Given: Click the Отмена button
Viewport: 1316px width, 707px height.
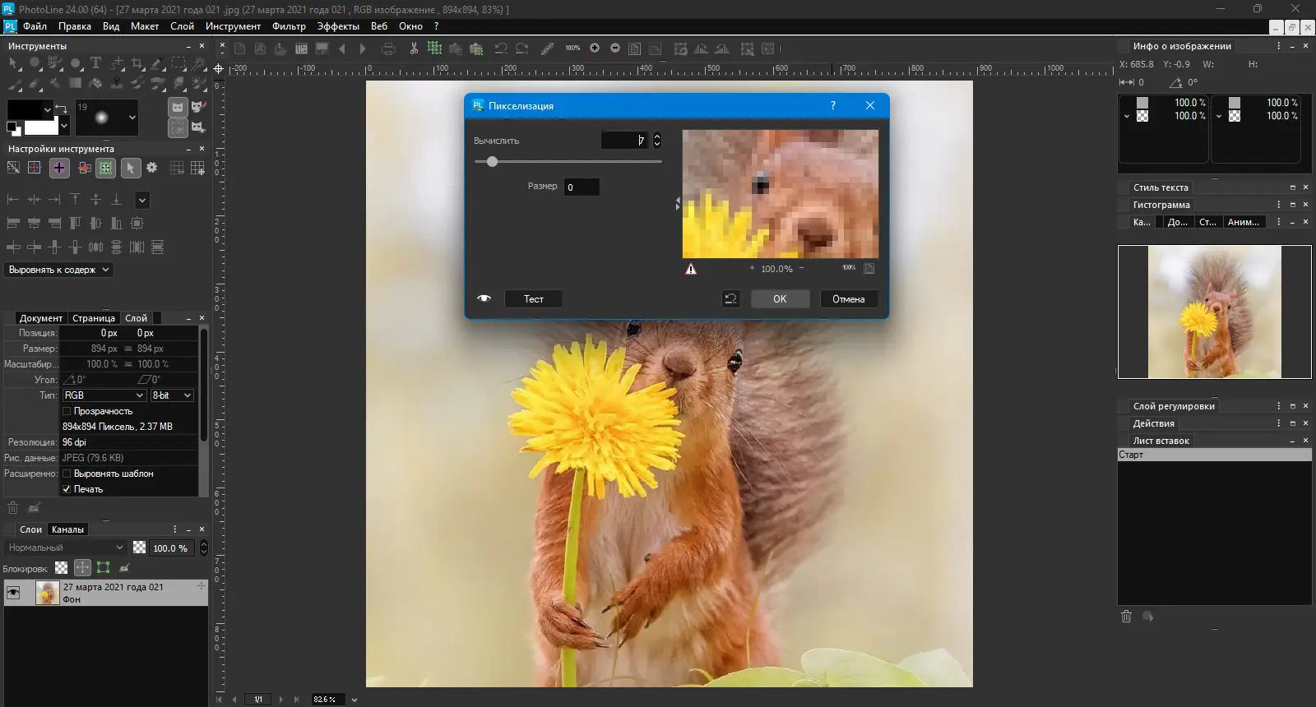Looking at the screenshot, I should point(848,299).
